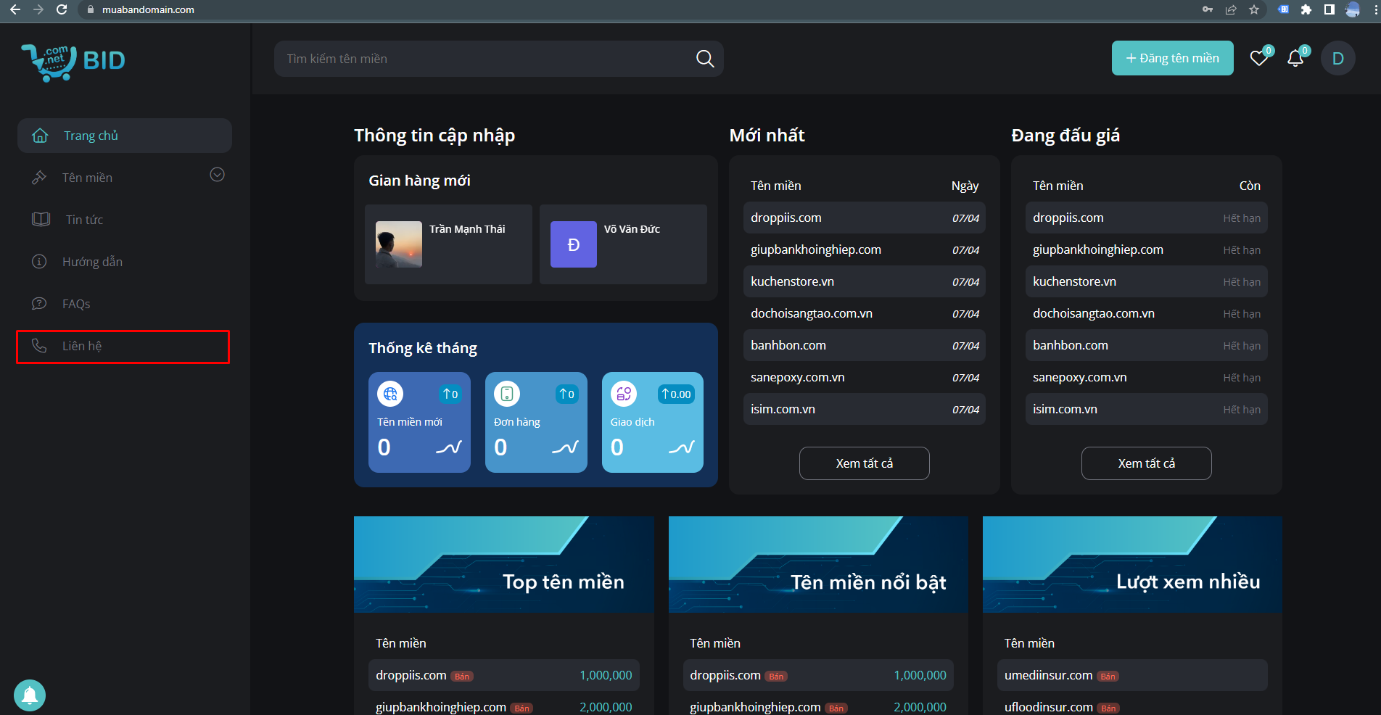Viewport: 1381px width, 715px height.
Task: Bookmark this page with star icon
Action: 1254,9
